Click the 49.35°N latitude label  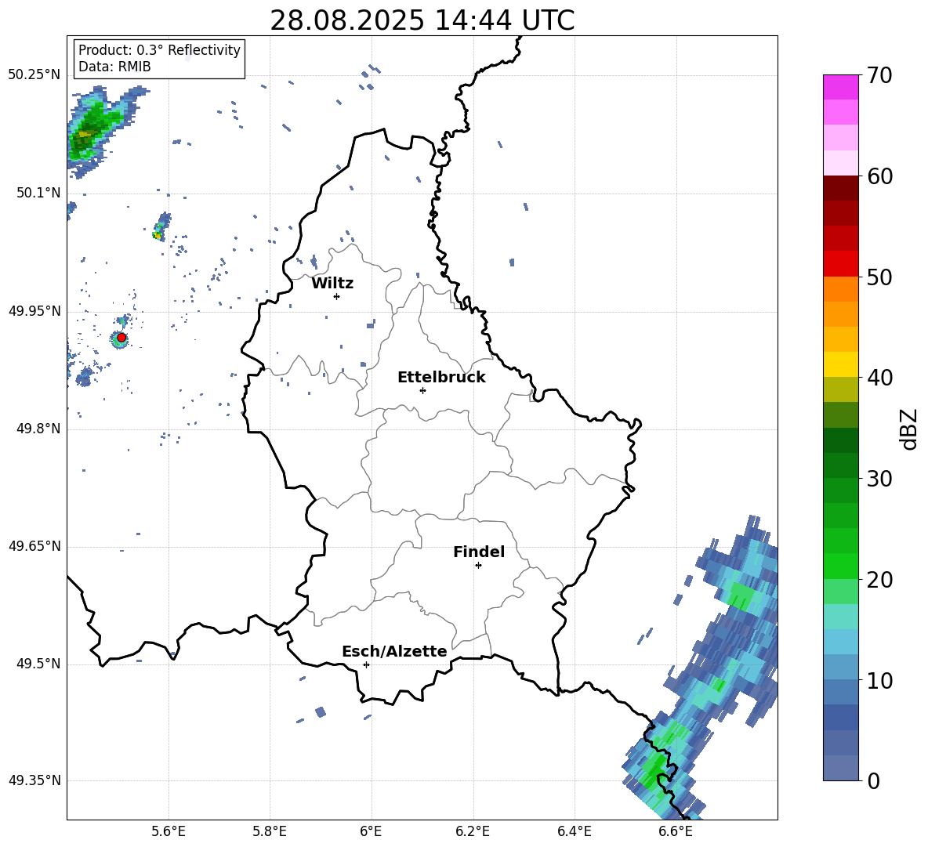click(34, 780)
